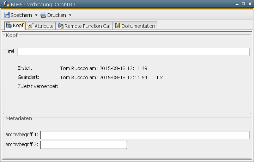Open the Remote Function Call tab
Screen dimensions: 254x162
tap(84, 26)
